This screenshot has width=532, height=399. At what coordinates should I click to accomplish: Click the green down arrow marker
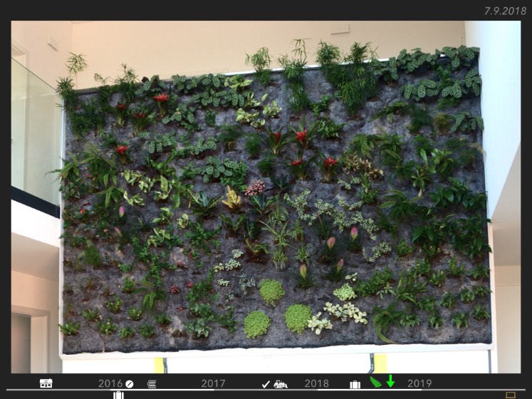coord(390,381)
